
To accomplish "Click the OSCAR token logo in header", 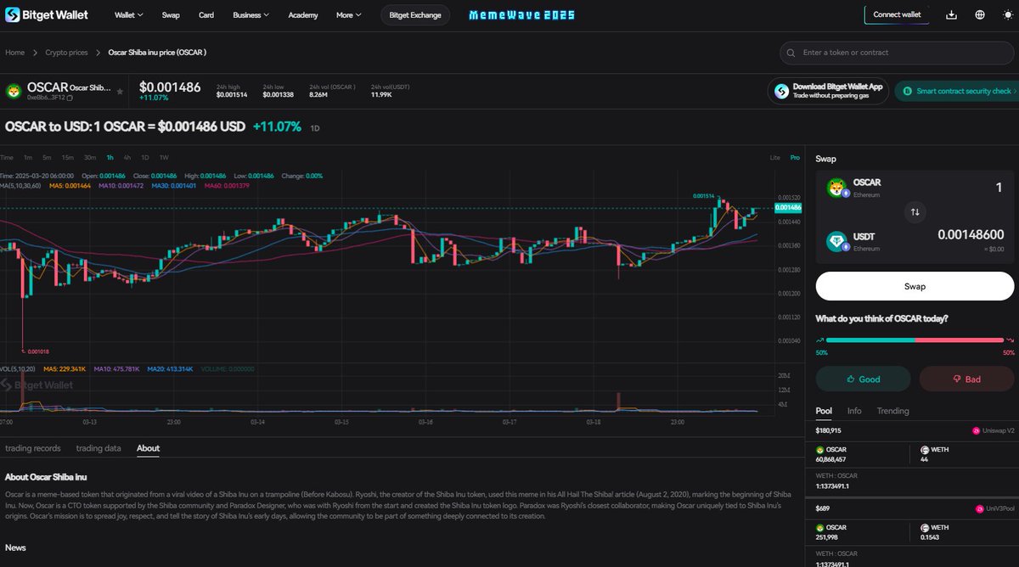I will pyautogui.click(x=14, y=91).
